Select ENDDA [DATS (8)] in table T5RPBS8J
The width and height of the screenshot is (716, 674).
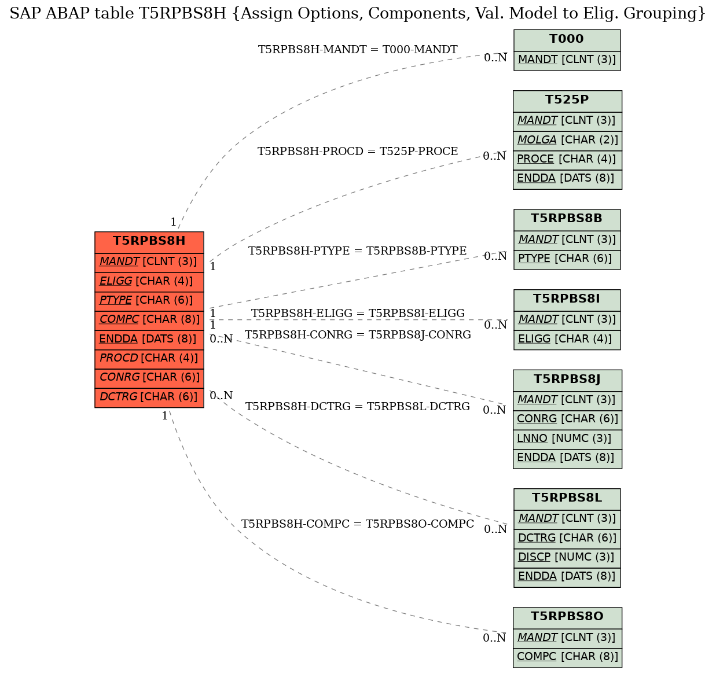pyautogui.click(x=567, y=458)
